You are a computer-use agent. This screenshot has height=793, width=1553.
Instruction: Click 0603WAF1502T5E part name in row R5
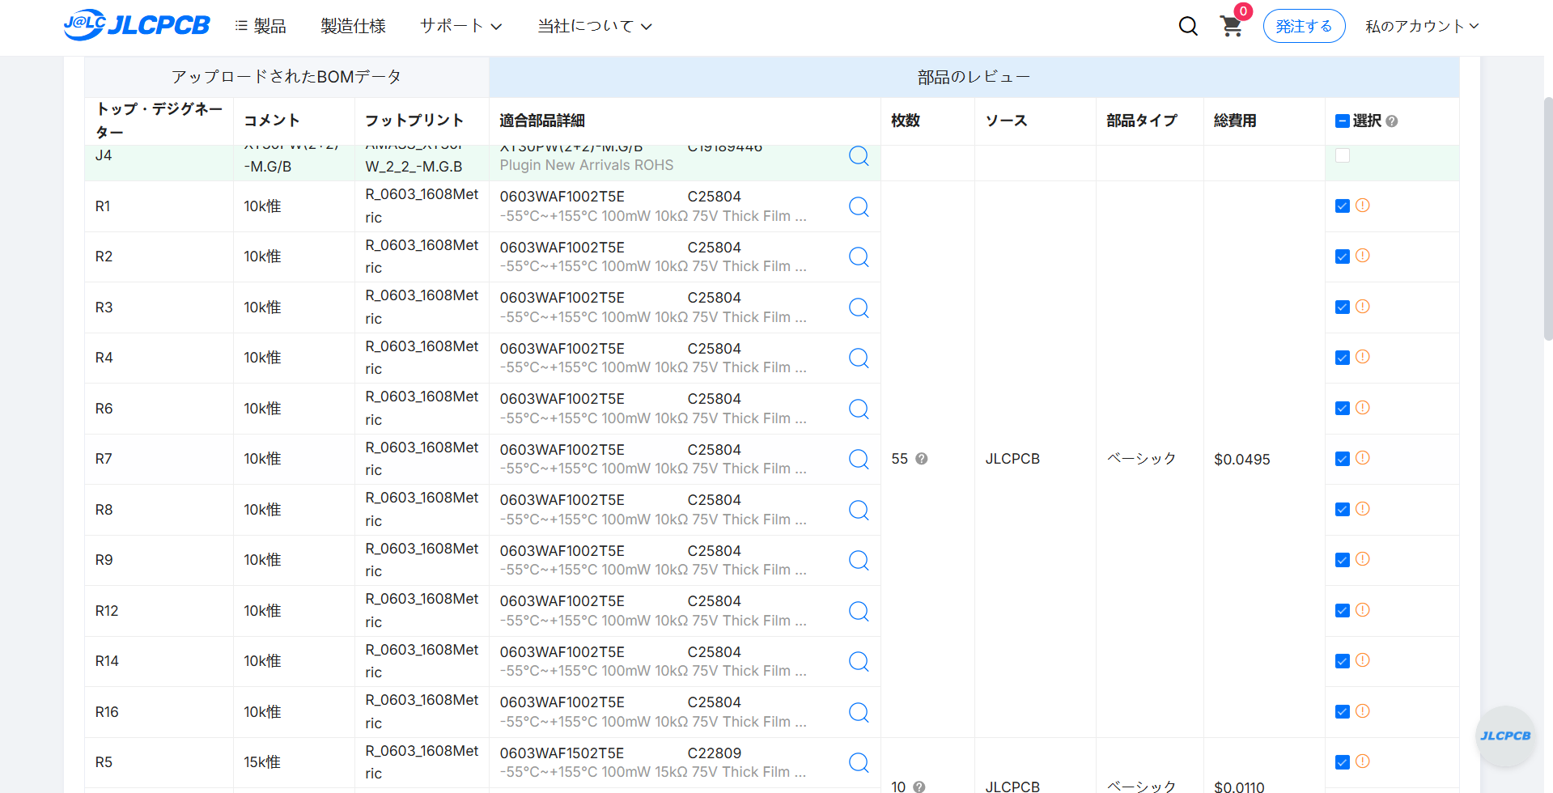pyautogui.click(x=562, y=753)
